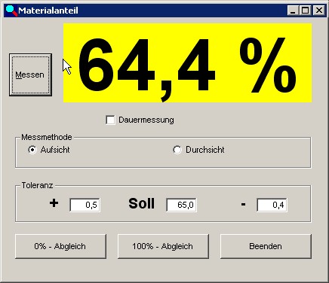This screenshot has width=329, height=283.
Task: Click the Soll target field showing 65,0
Action: point(181,205)
